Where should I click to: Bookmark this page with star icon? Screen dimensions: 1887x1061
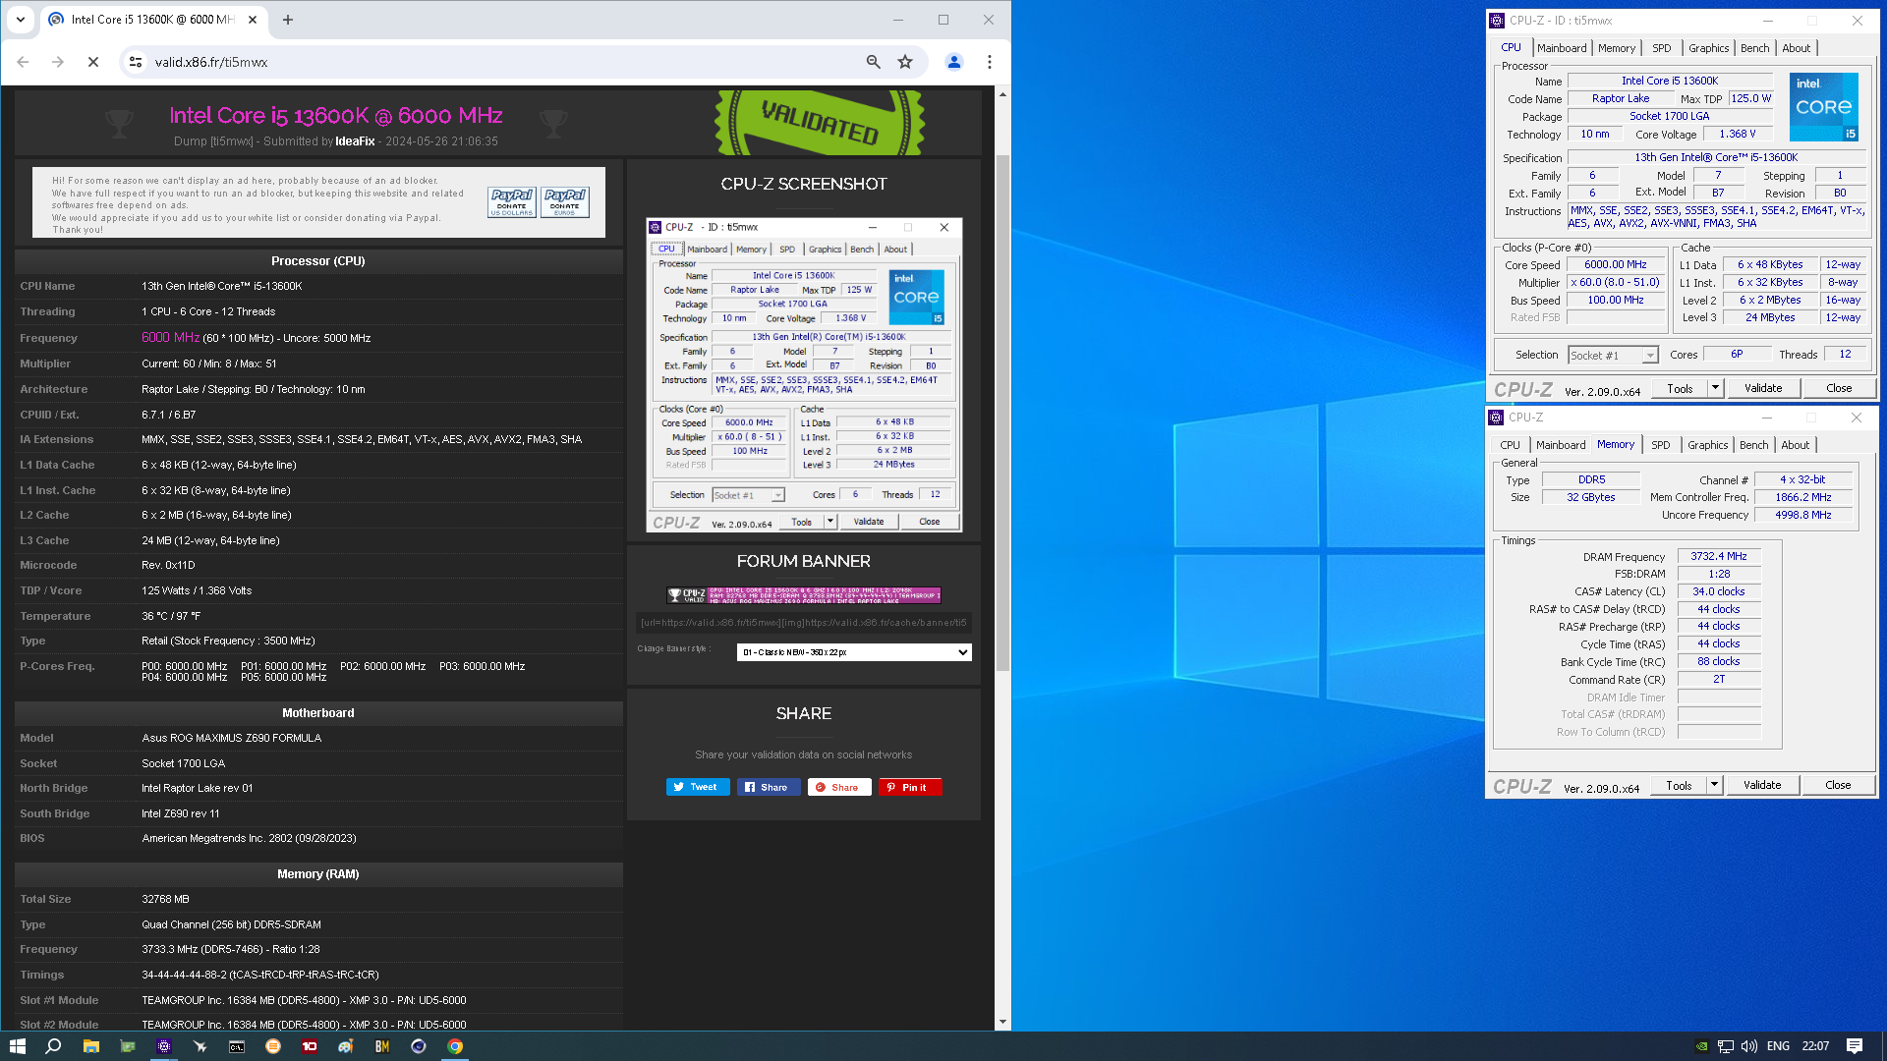(905, 62)
